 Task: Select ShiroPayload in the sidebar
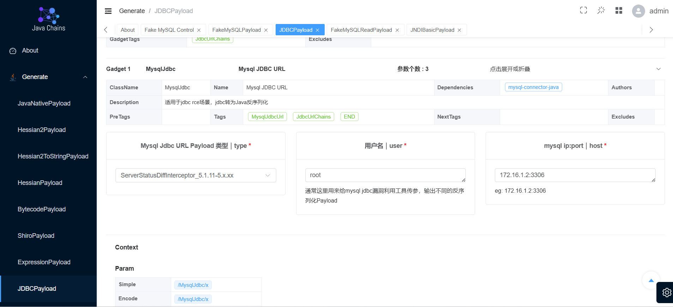[x=36, y=236]
